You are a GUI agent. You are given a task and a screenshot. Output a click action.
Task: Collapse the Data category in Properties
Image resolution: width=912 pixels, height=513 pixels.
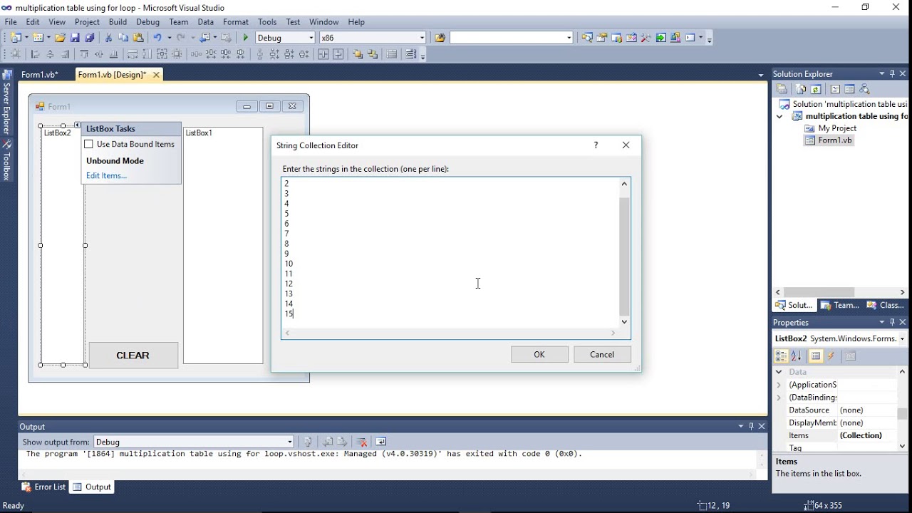click(779, 372)
